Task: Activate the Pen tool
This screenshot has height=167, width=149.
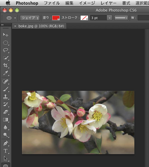Action: [x=6, y=143]
